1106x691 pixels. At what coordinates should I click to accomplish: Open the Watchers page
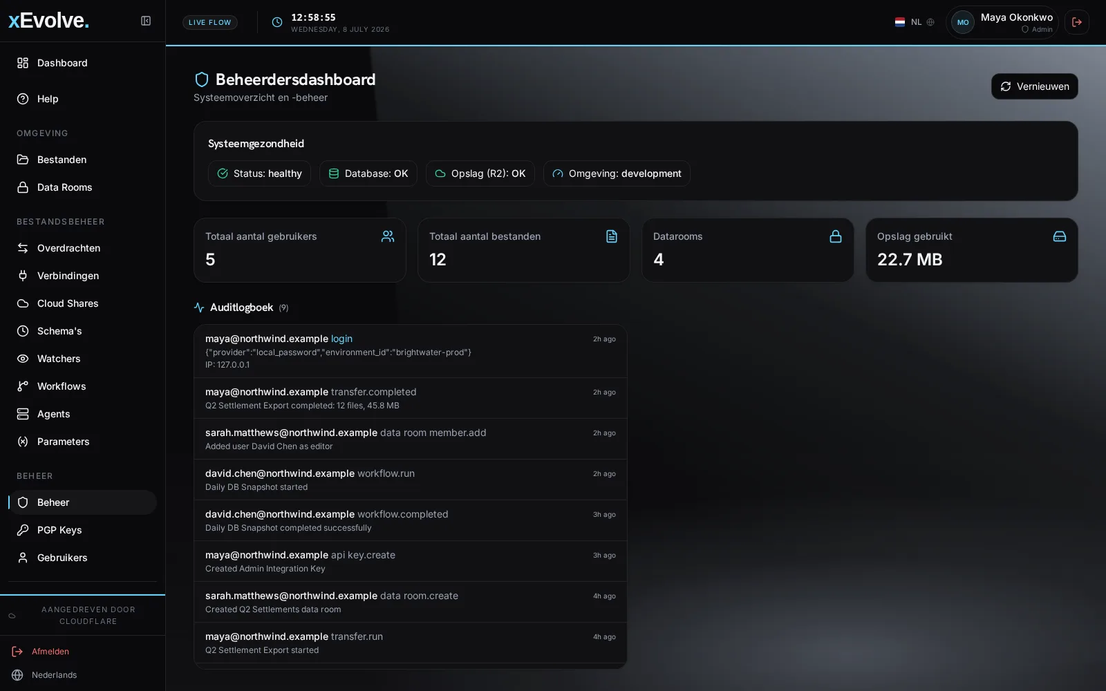pos(83,359)
